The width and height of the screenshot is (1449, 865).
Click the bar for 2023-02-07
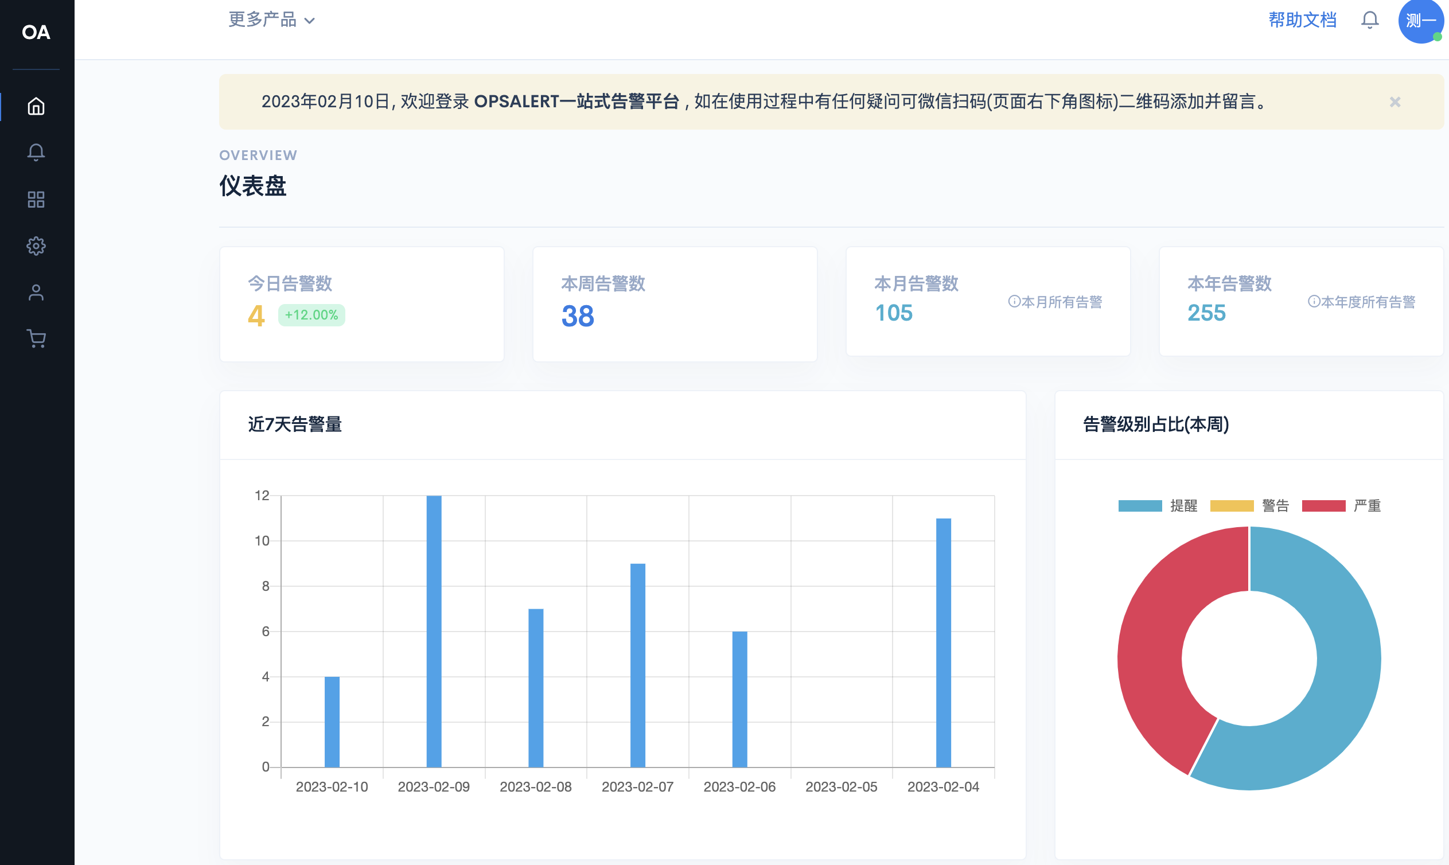(x=638, y=665)
